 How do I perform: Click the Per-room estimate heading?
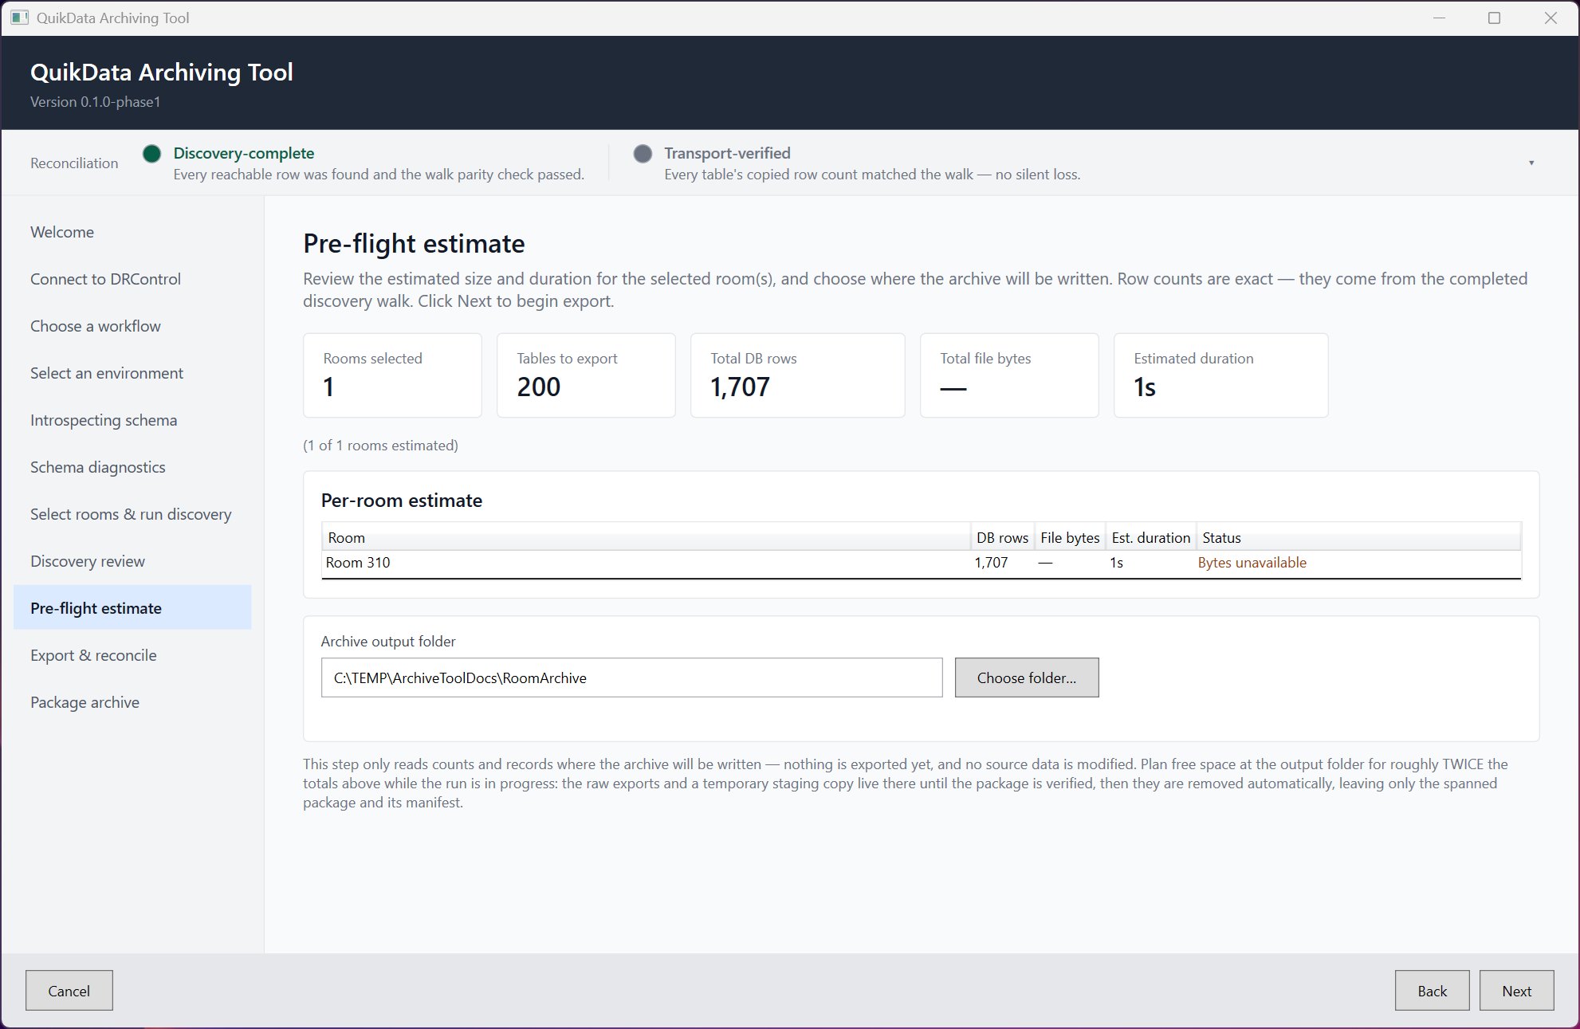[402, 501]
